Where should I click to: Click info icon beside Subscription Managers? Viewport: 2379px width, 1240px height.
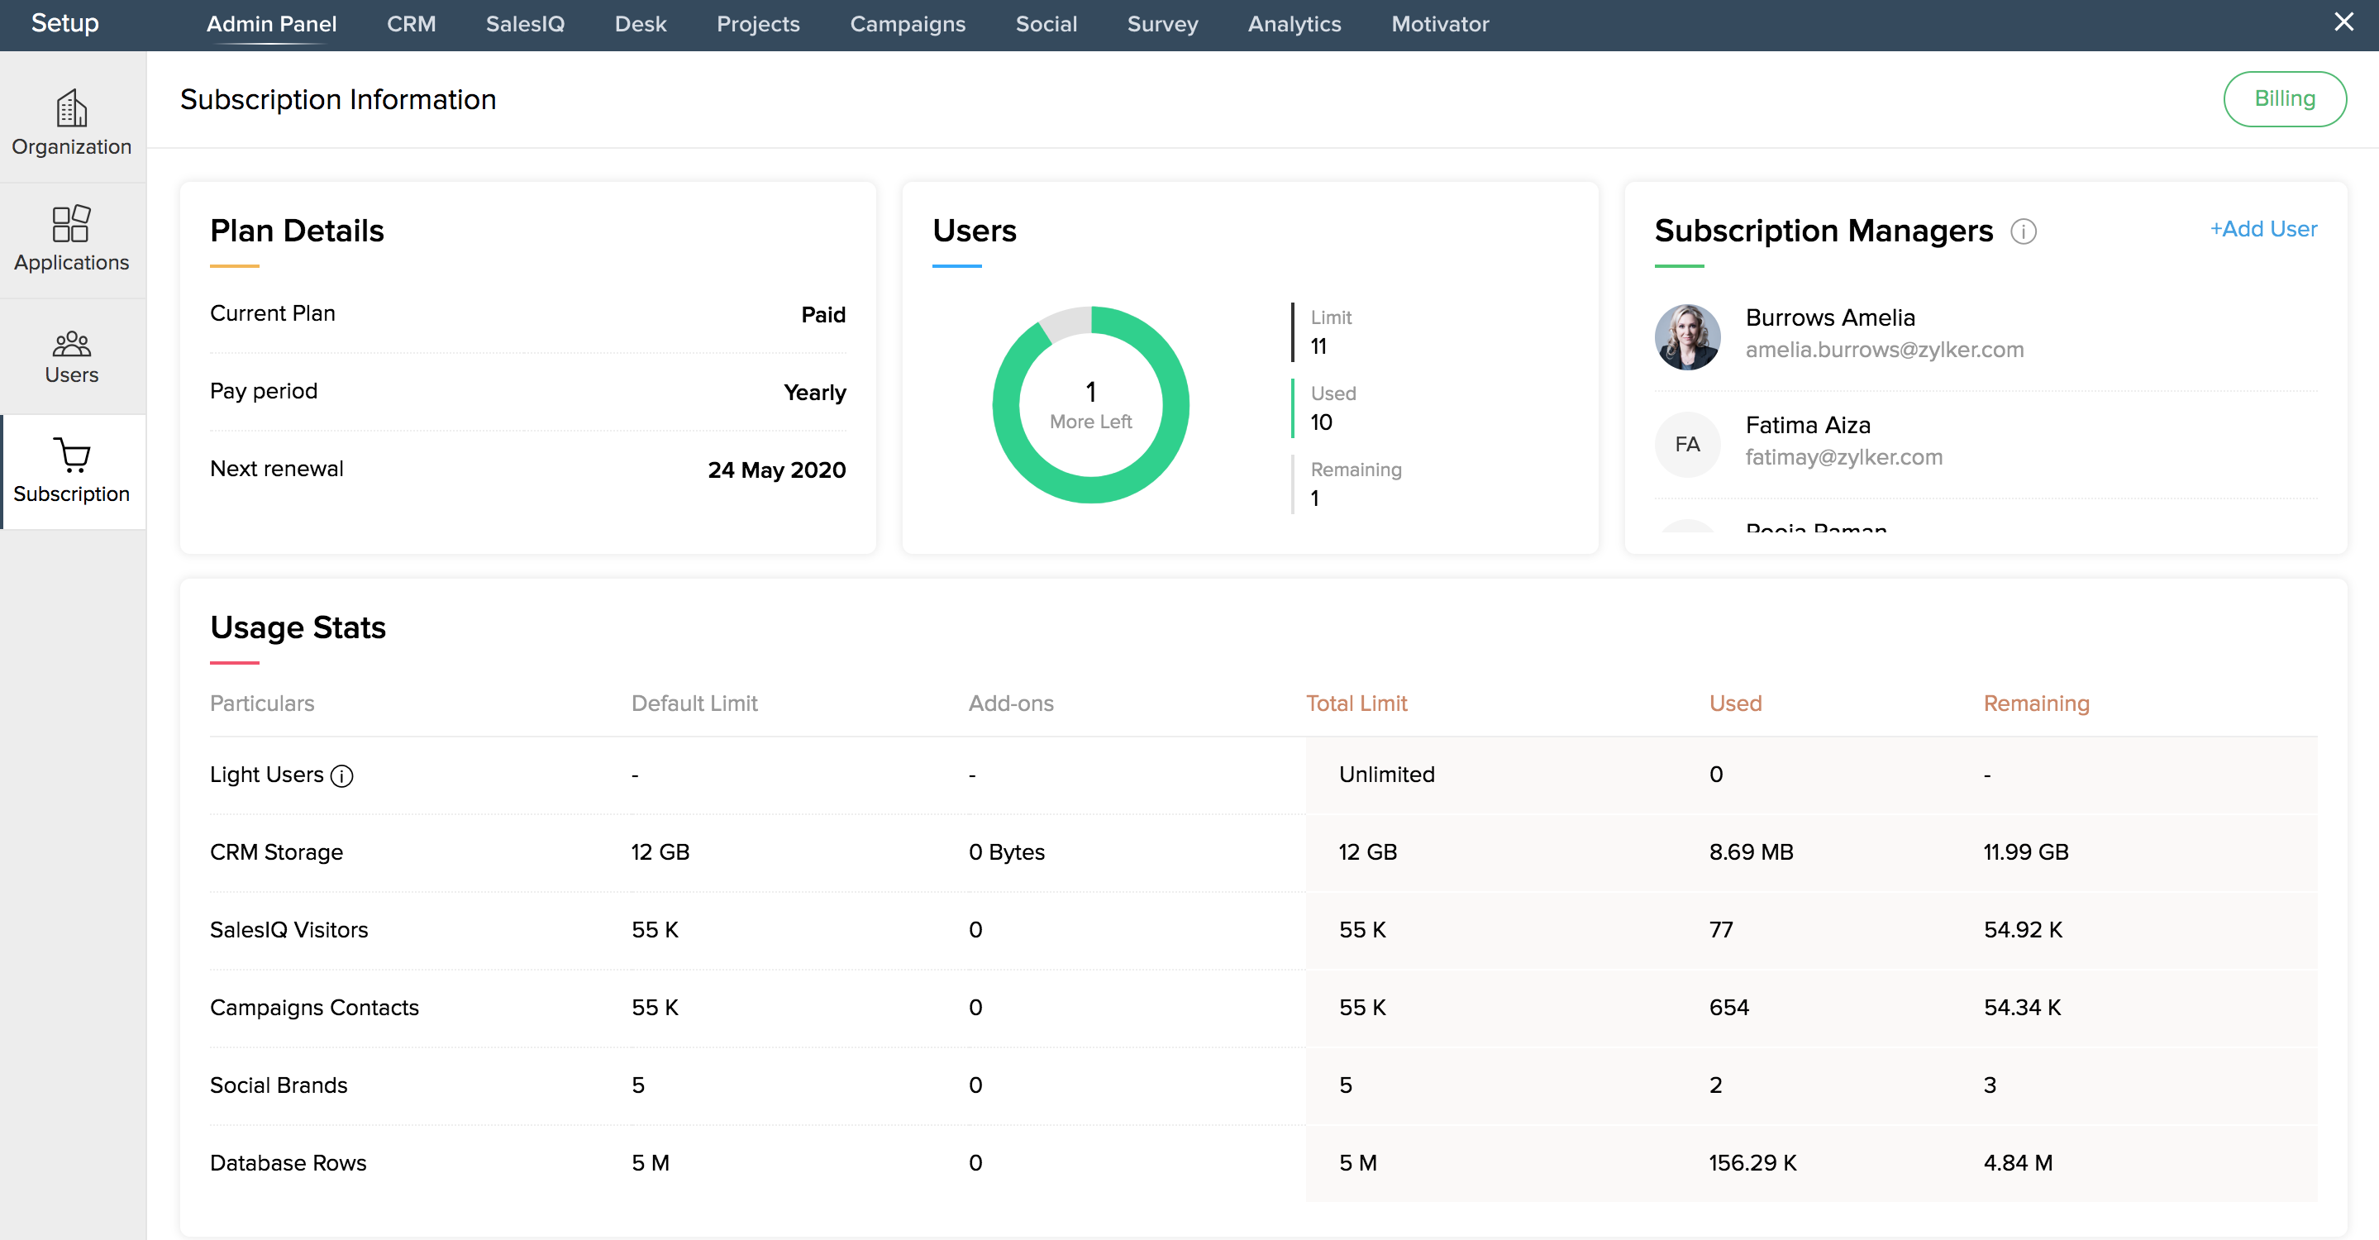2023,231
